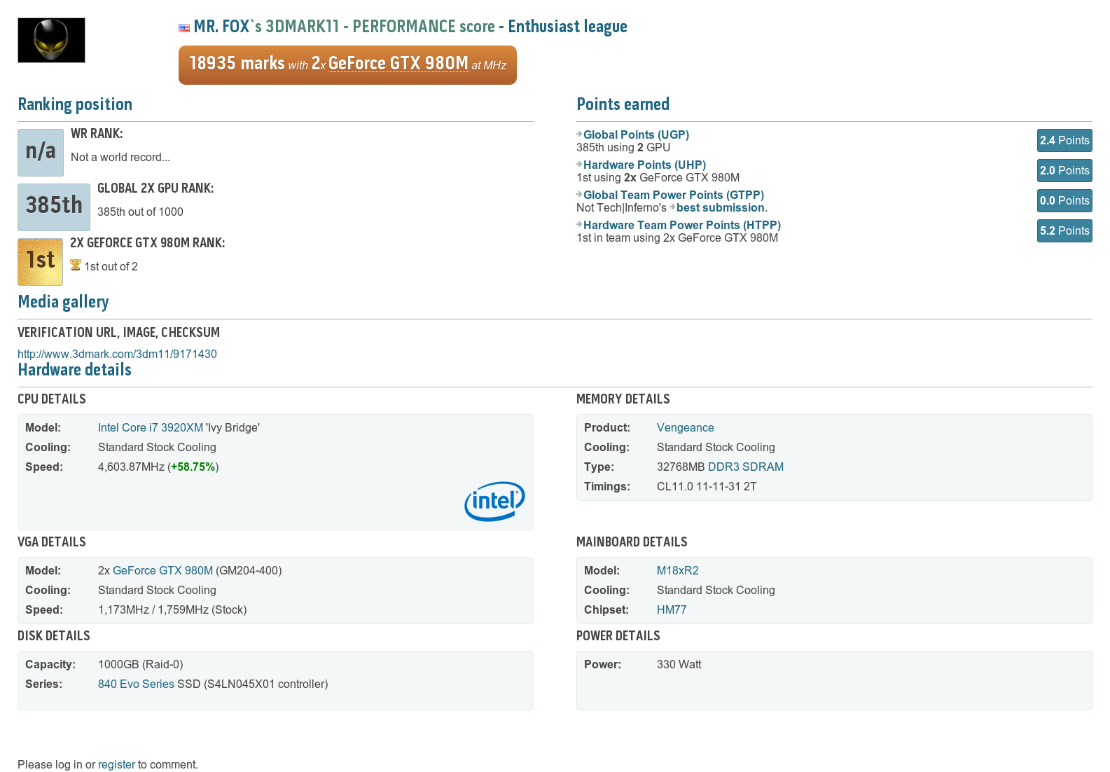1110x772 pixels.
Task: Open the Vengeance memory product link
Action: [x=685, y=427]
